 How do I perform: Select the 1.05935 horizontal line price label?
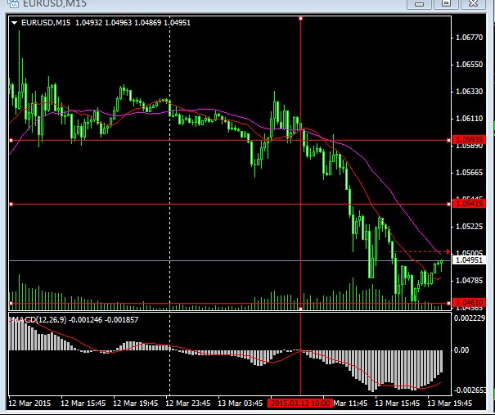coord(469,140)
